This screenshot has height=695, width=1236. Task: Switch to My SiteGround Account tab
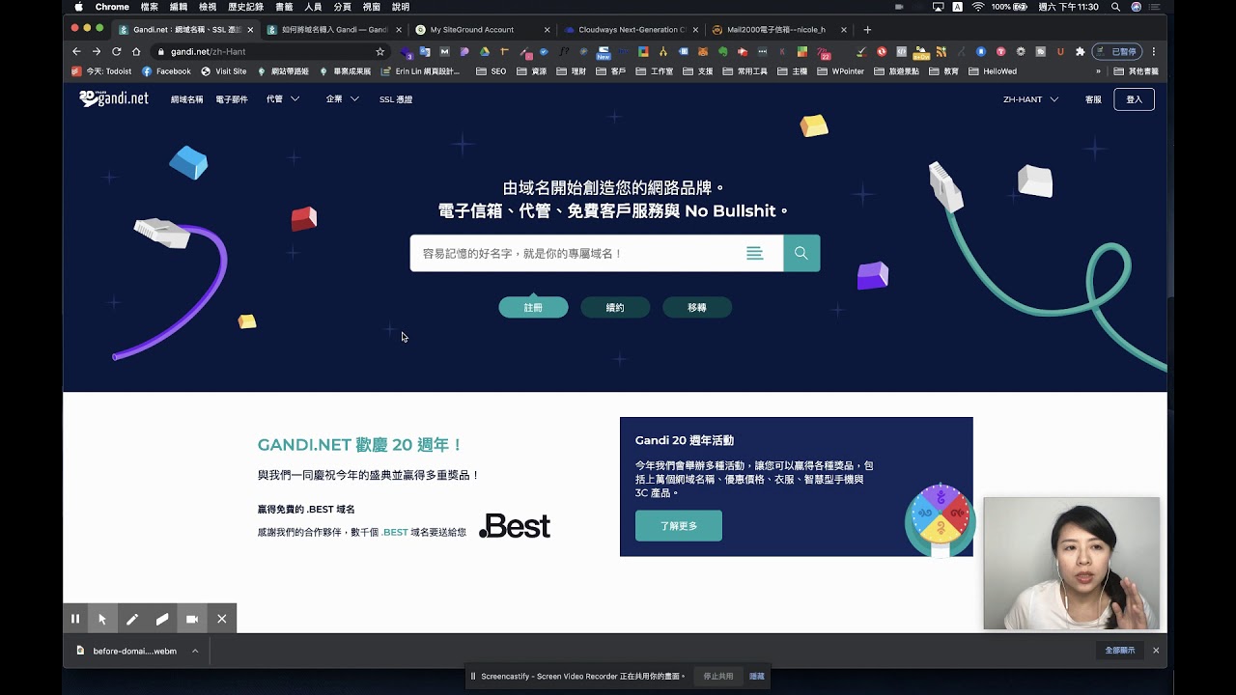coord(480,30)
